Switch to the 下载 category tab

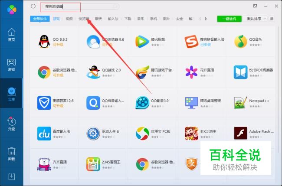pyautogui.click(x=128, y=19)
